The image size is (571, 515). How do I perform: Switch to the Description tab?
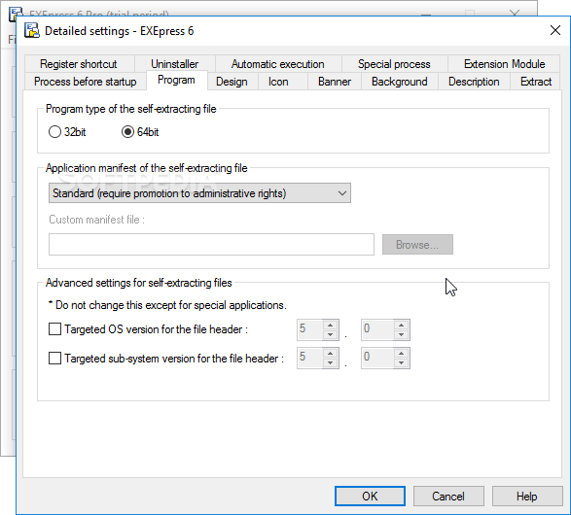(x=474, y=82)
